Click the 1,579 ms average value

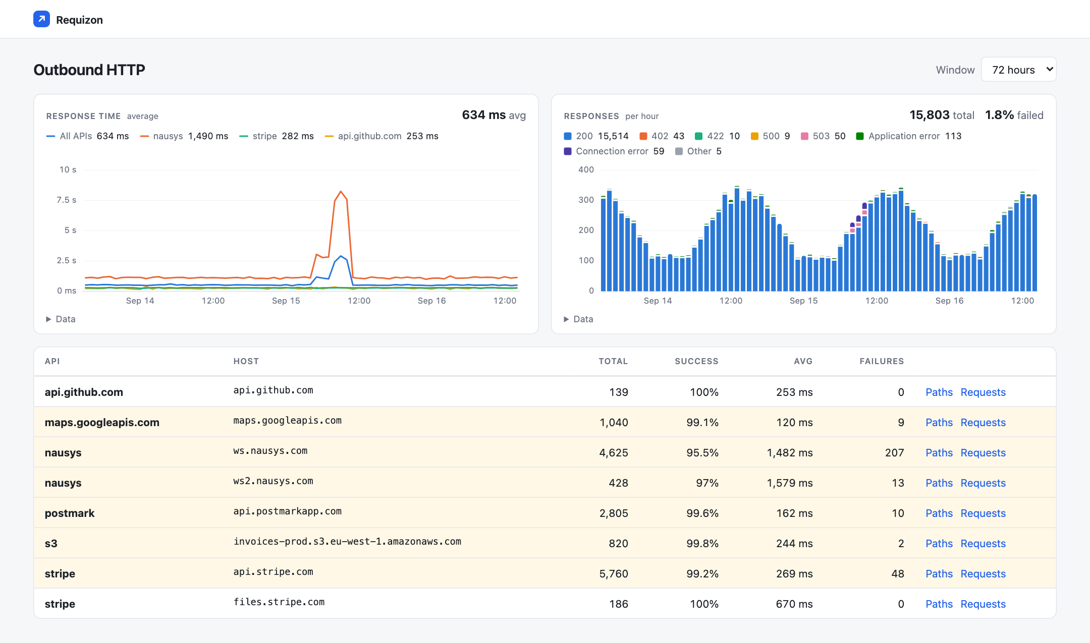(790, 483)
